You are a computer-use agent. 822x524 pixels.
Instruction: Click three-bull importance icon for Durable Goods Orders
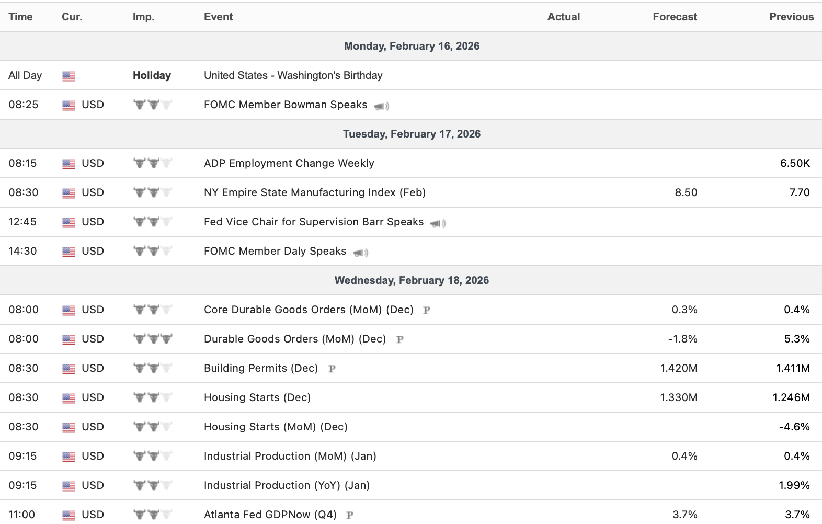click(153, 339)
